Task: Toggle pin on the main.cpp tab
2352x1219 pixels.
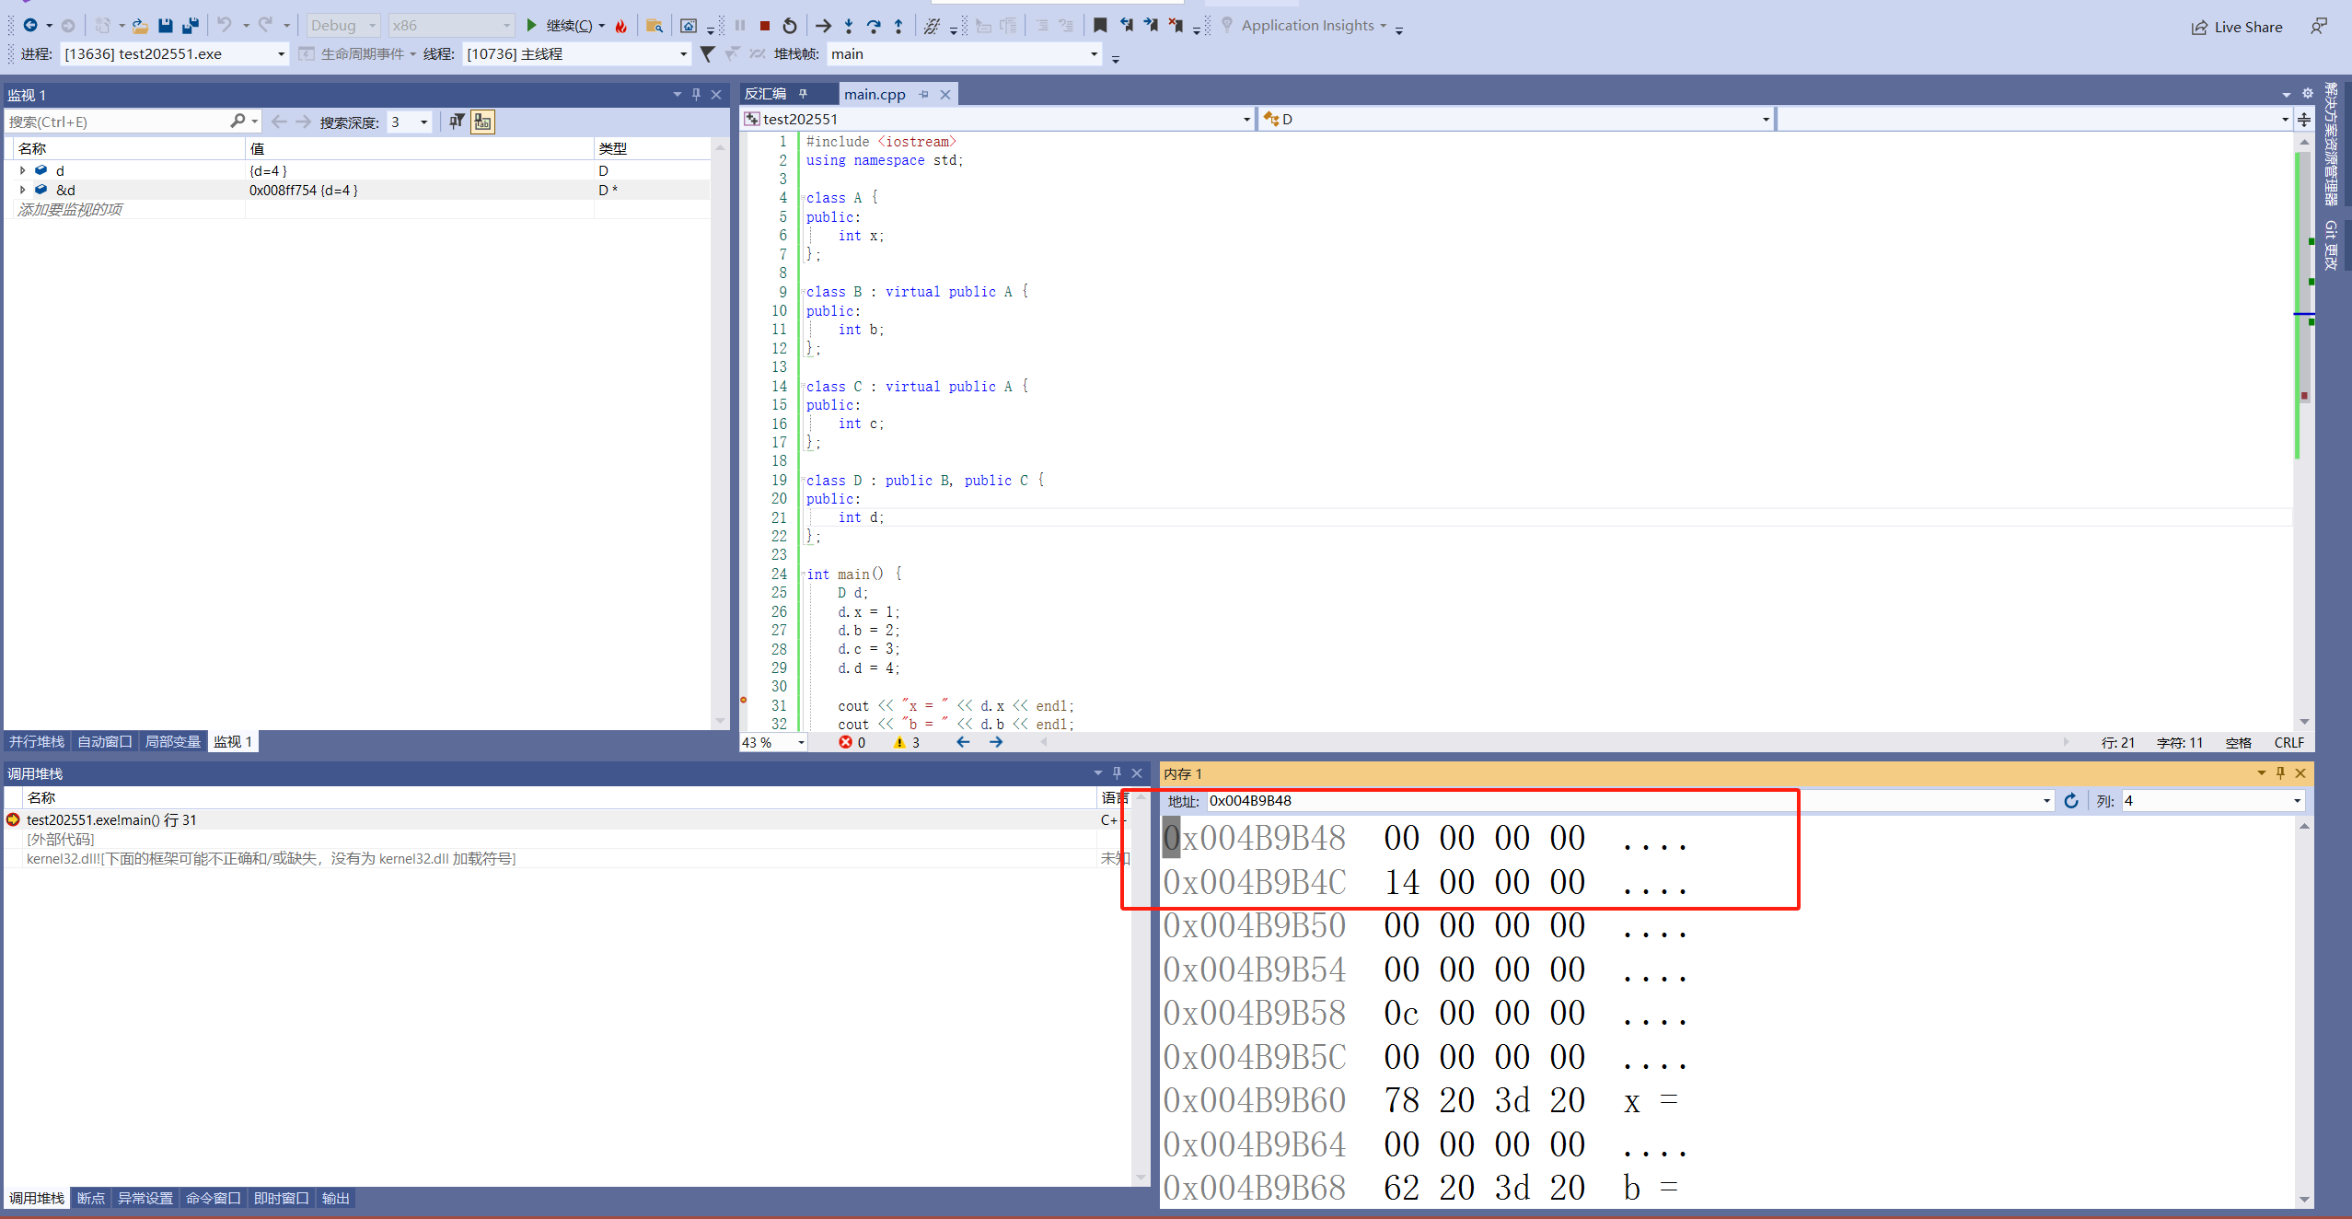Action: tap(923, 94)
